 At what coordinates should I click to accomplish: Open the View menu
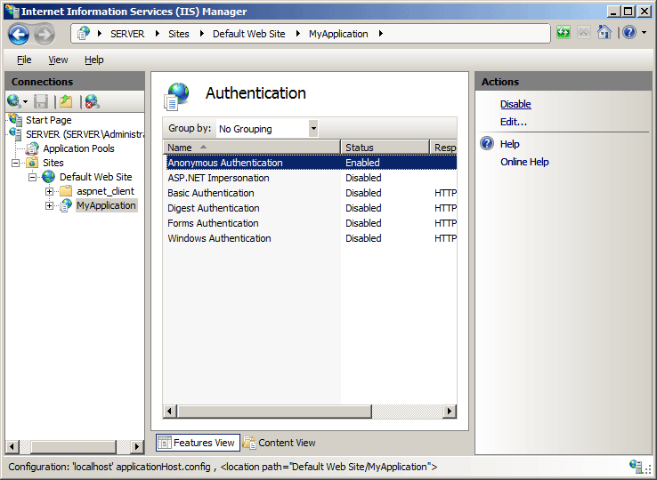(58, 60)
